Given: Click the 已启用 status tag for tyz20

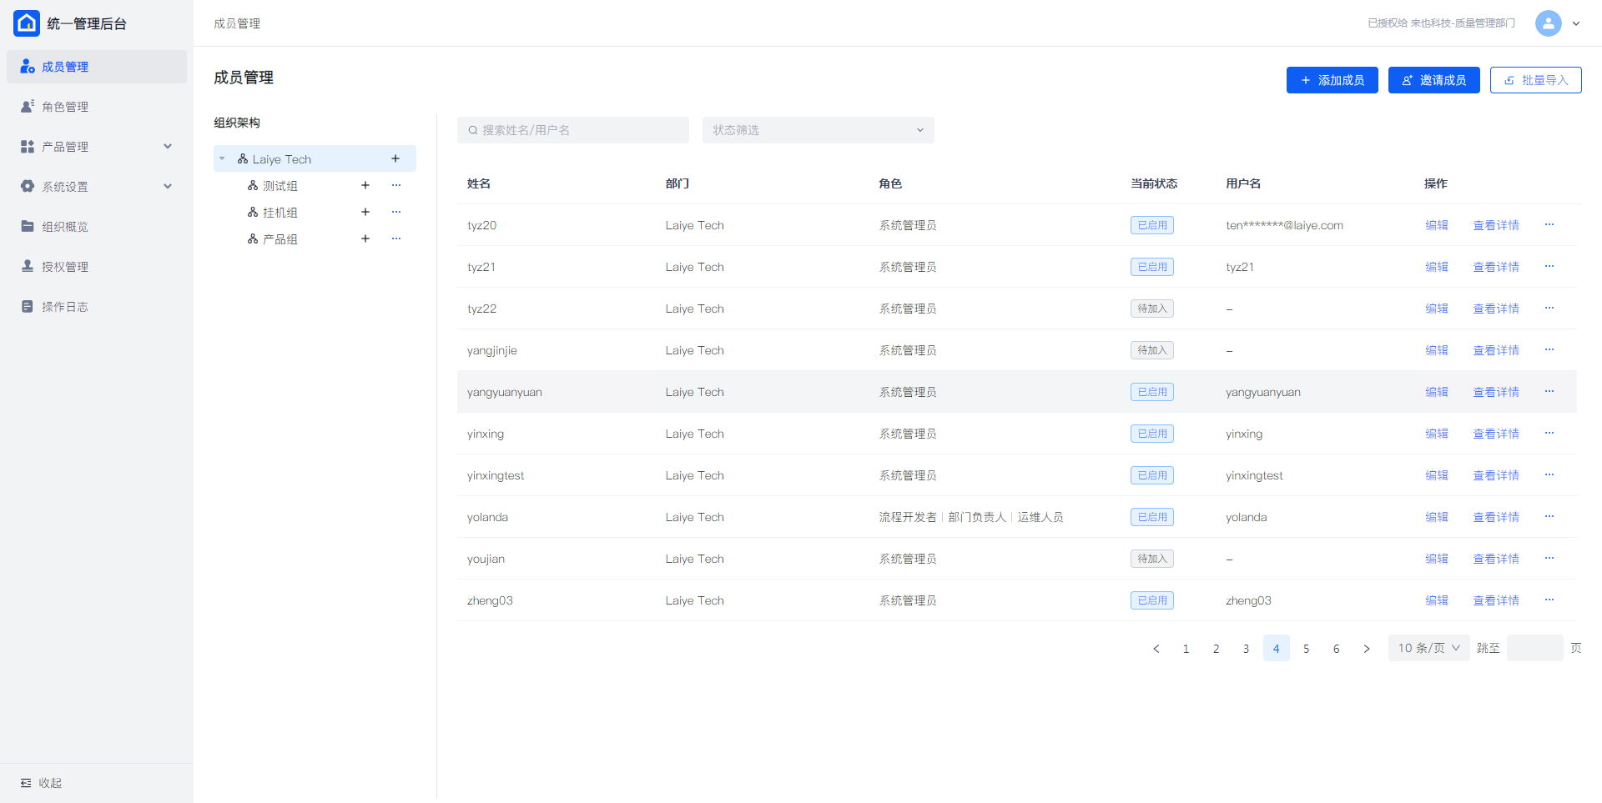Looking at the screenshot, I should 1152,225.
